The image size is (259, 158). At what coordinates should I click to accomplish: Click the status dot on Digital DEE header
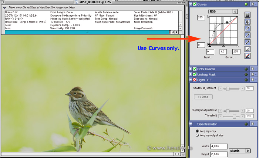(x=246, y=80)
